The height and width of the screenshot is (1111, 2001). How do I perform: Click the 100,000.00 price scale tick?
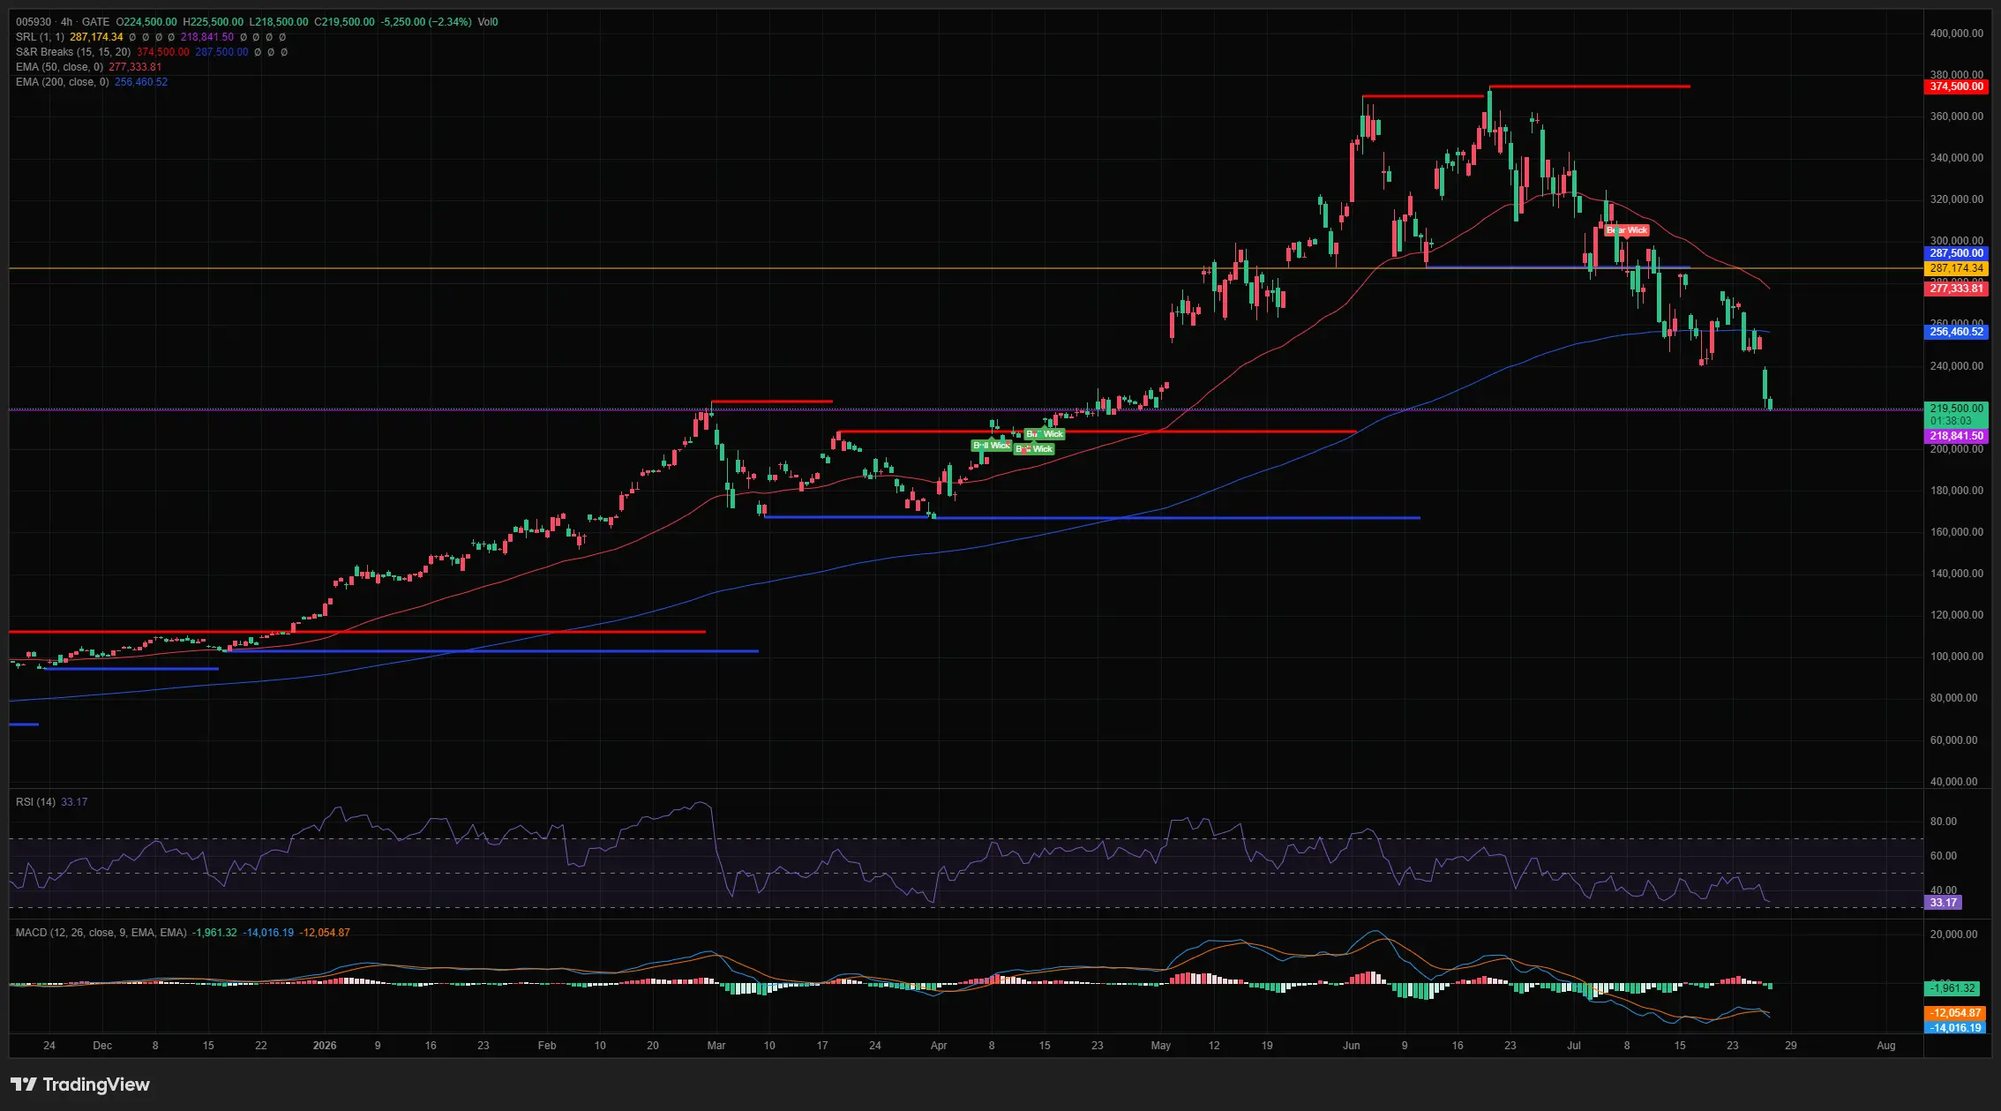click(x=1956, y=657)
